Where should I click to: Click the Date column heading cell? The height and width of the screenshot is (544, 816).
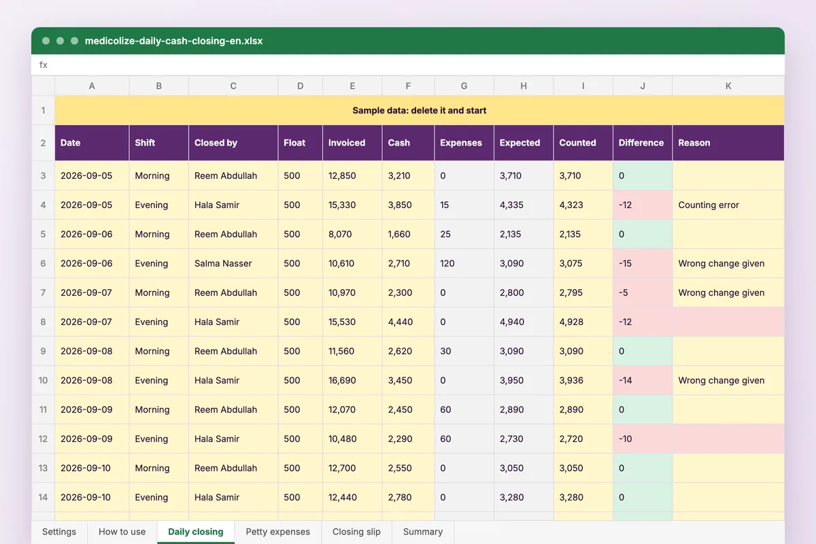[x=92, y=143]
